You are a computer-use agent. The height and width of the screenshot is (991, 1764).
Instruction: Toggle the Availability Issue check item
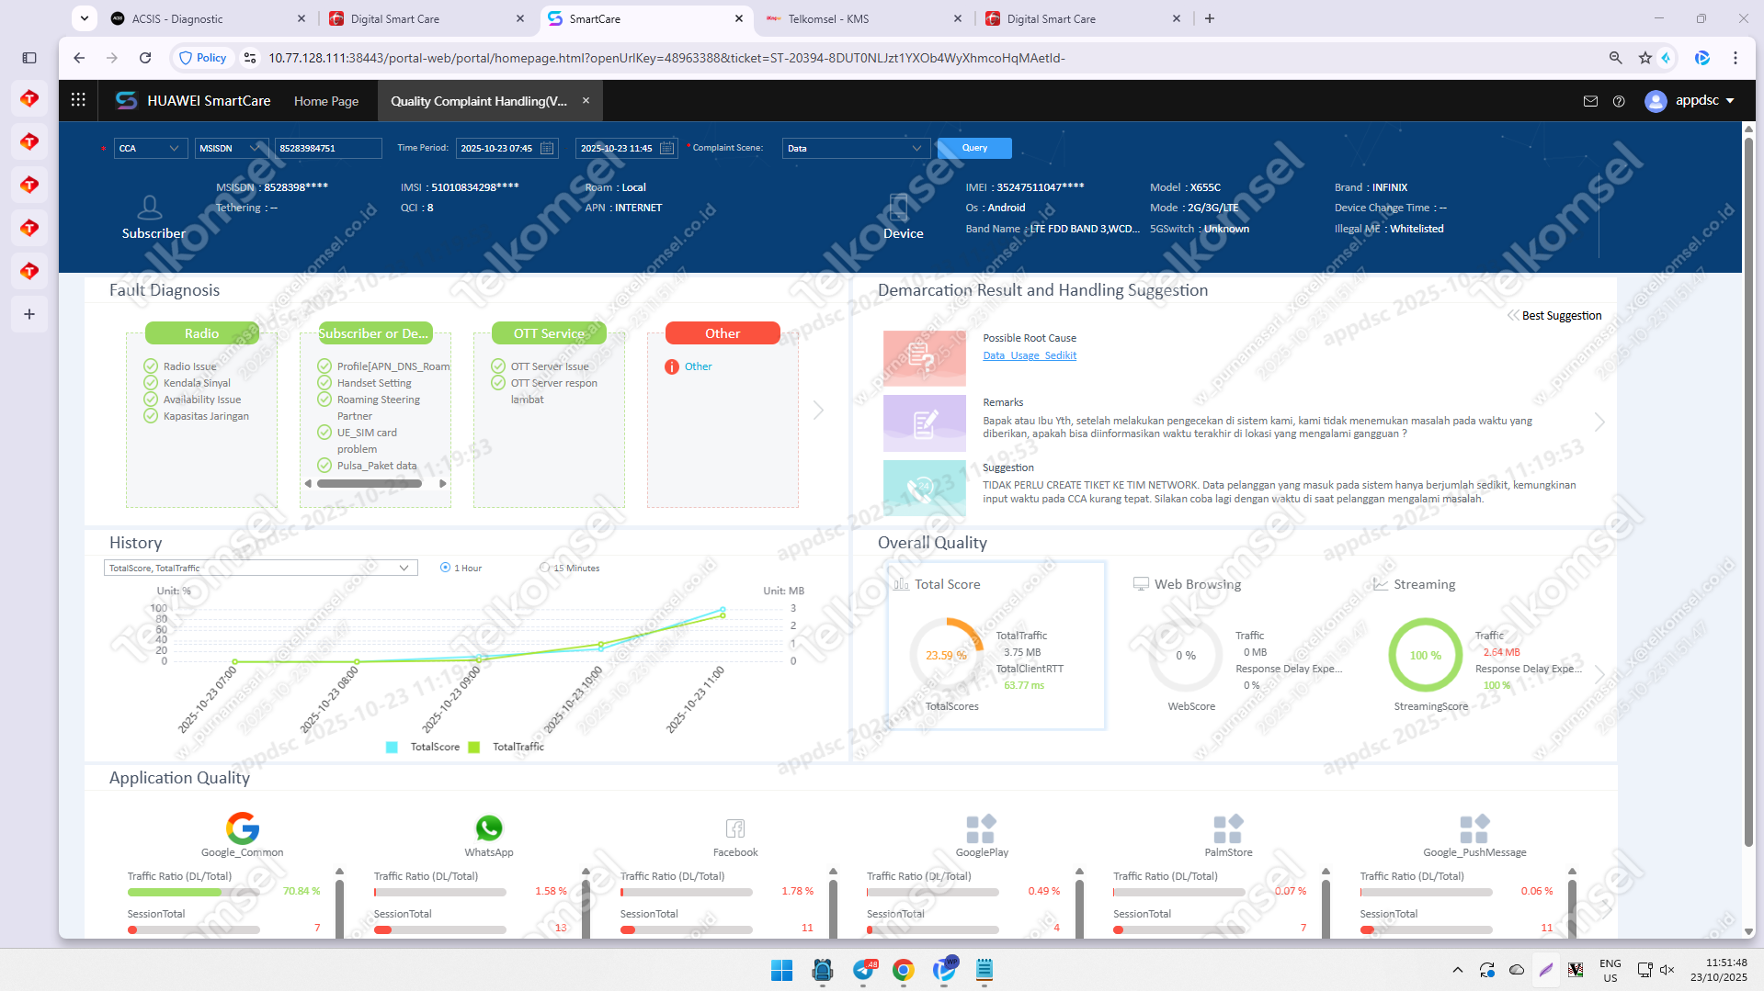pos(151,400)
